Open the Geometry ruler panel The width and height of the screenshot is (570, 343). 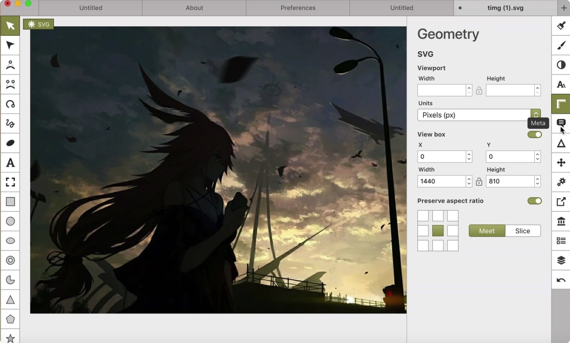coord(561,104)
